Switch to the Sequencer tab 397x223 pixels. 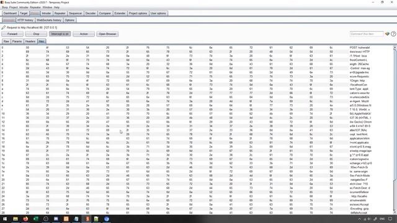coord(76,13)
